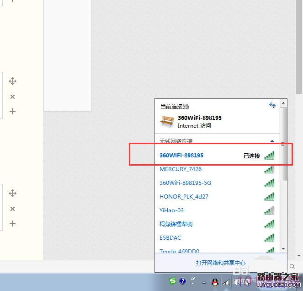Click signal bars icon for MERCURY_7426

(x=269, y=170)
